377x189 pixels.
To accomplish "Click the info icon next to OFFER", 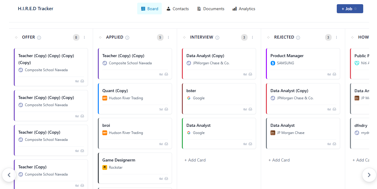I will click(39, 38).
